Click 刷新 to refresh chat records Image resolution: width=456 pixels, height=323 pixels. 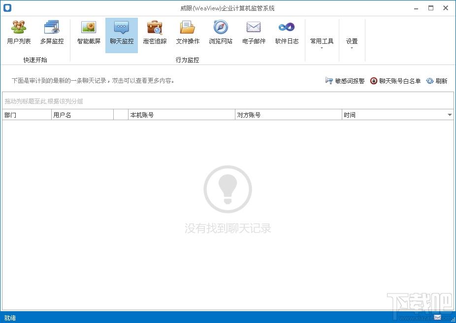[x=437, y=81]
